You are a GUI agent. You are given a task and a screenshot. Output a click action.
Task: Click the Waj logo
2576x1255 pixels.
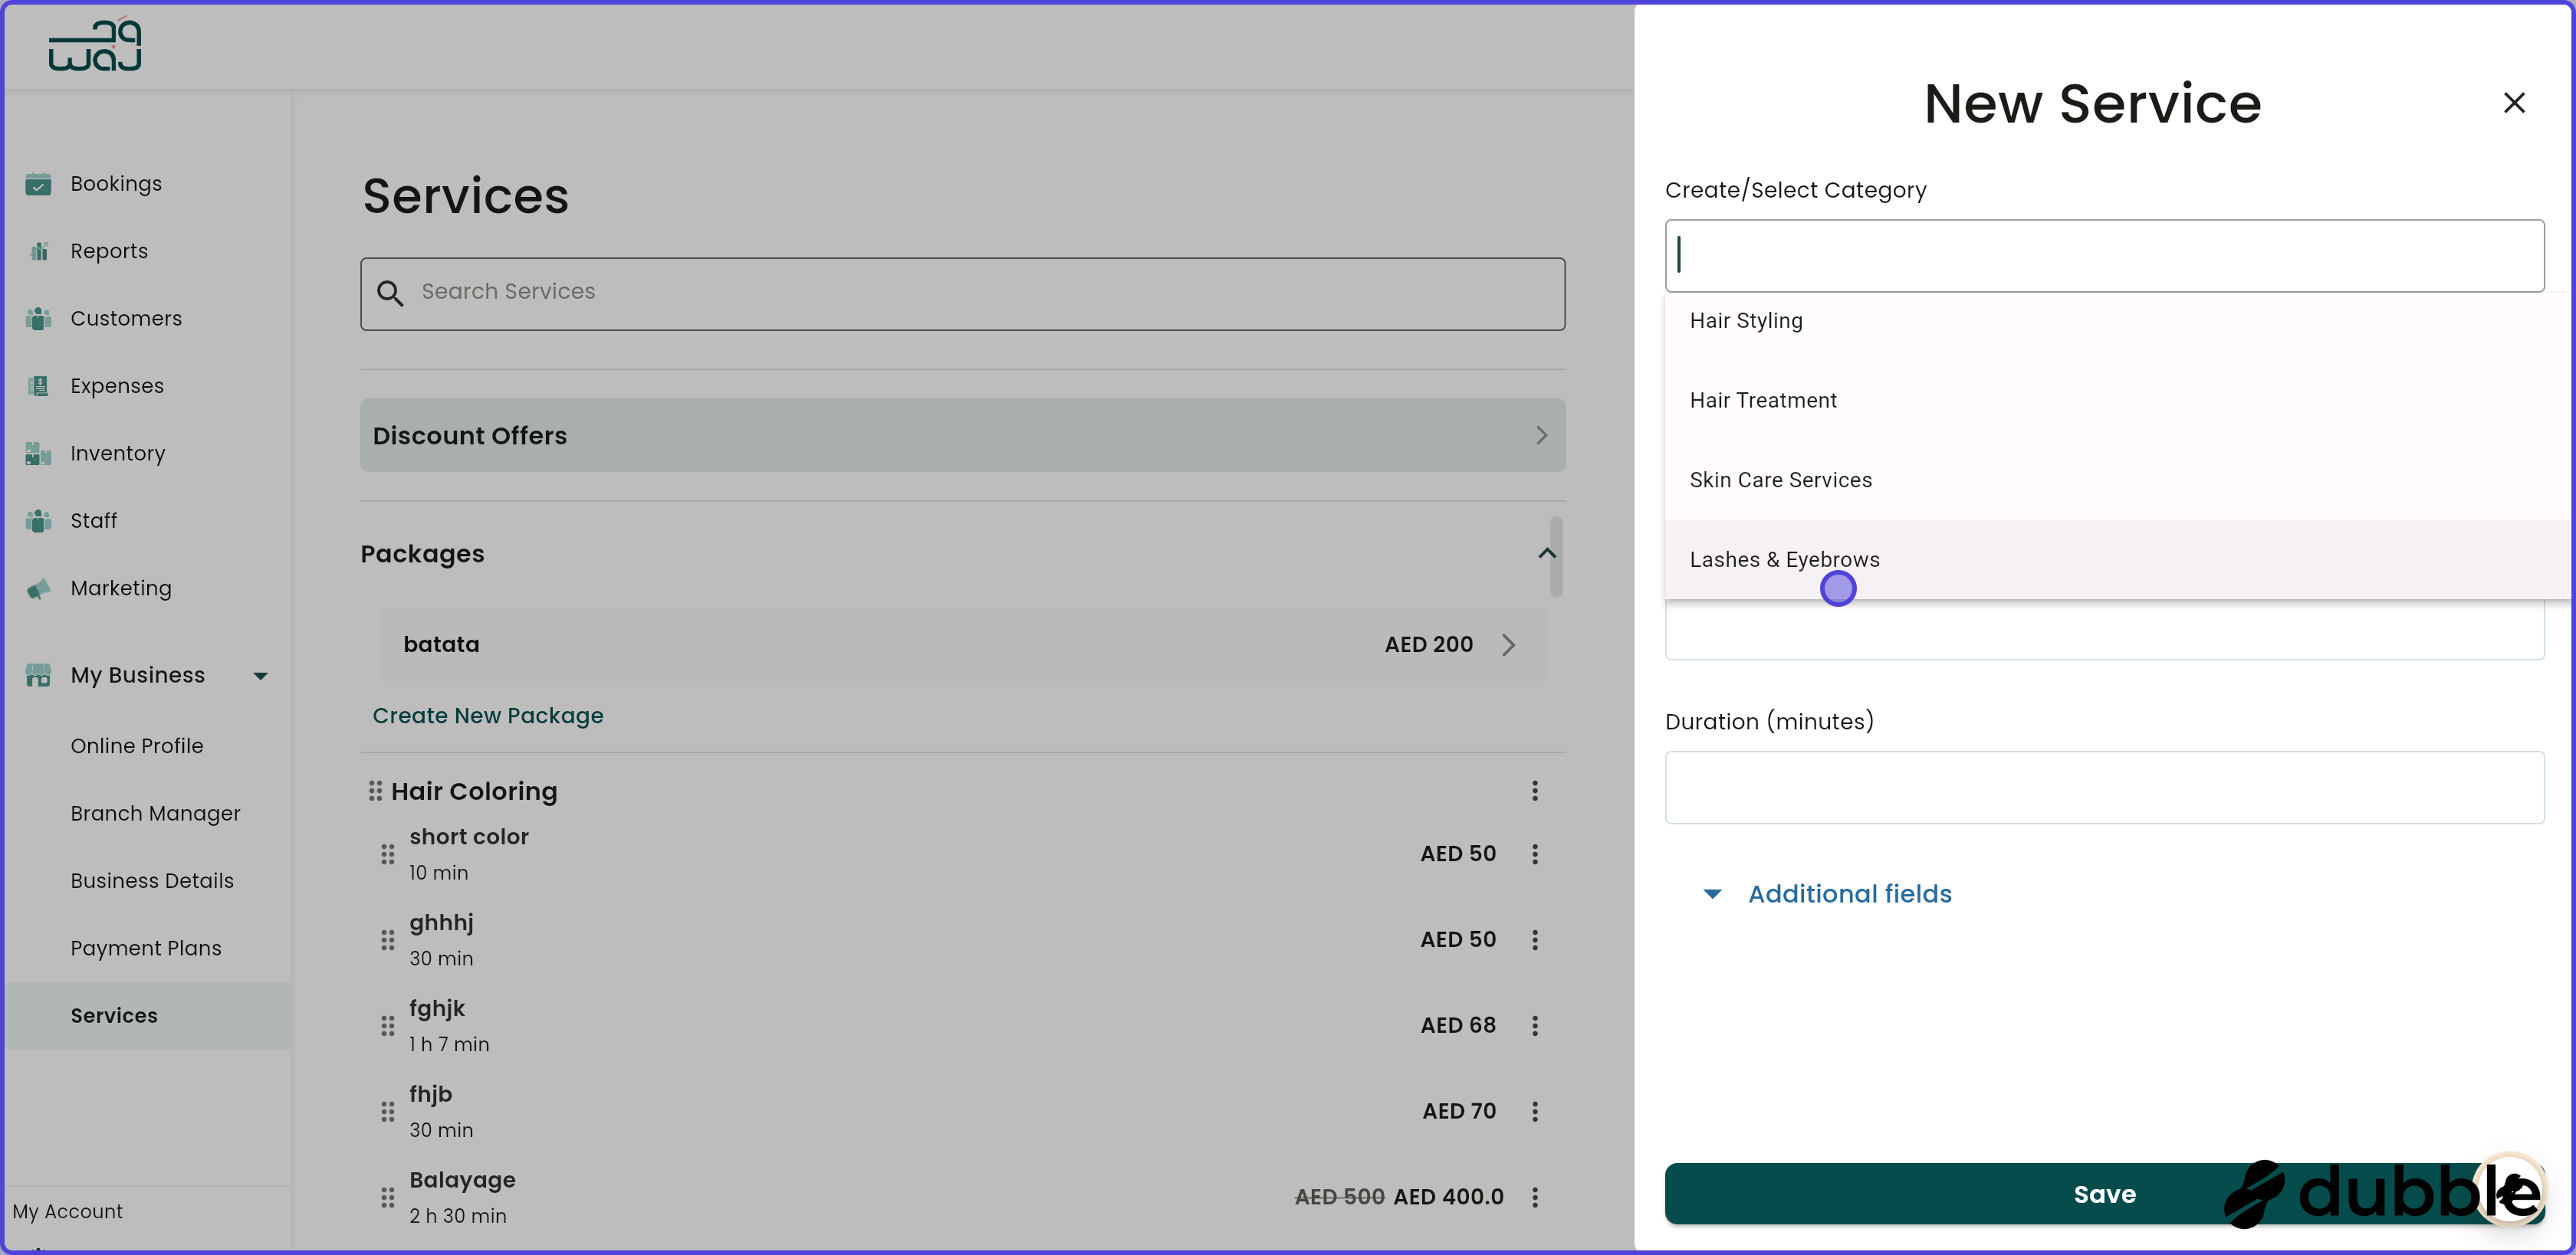click(x=96, y=44)
